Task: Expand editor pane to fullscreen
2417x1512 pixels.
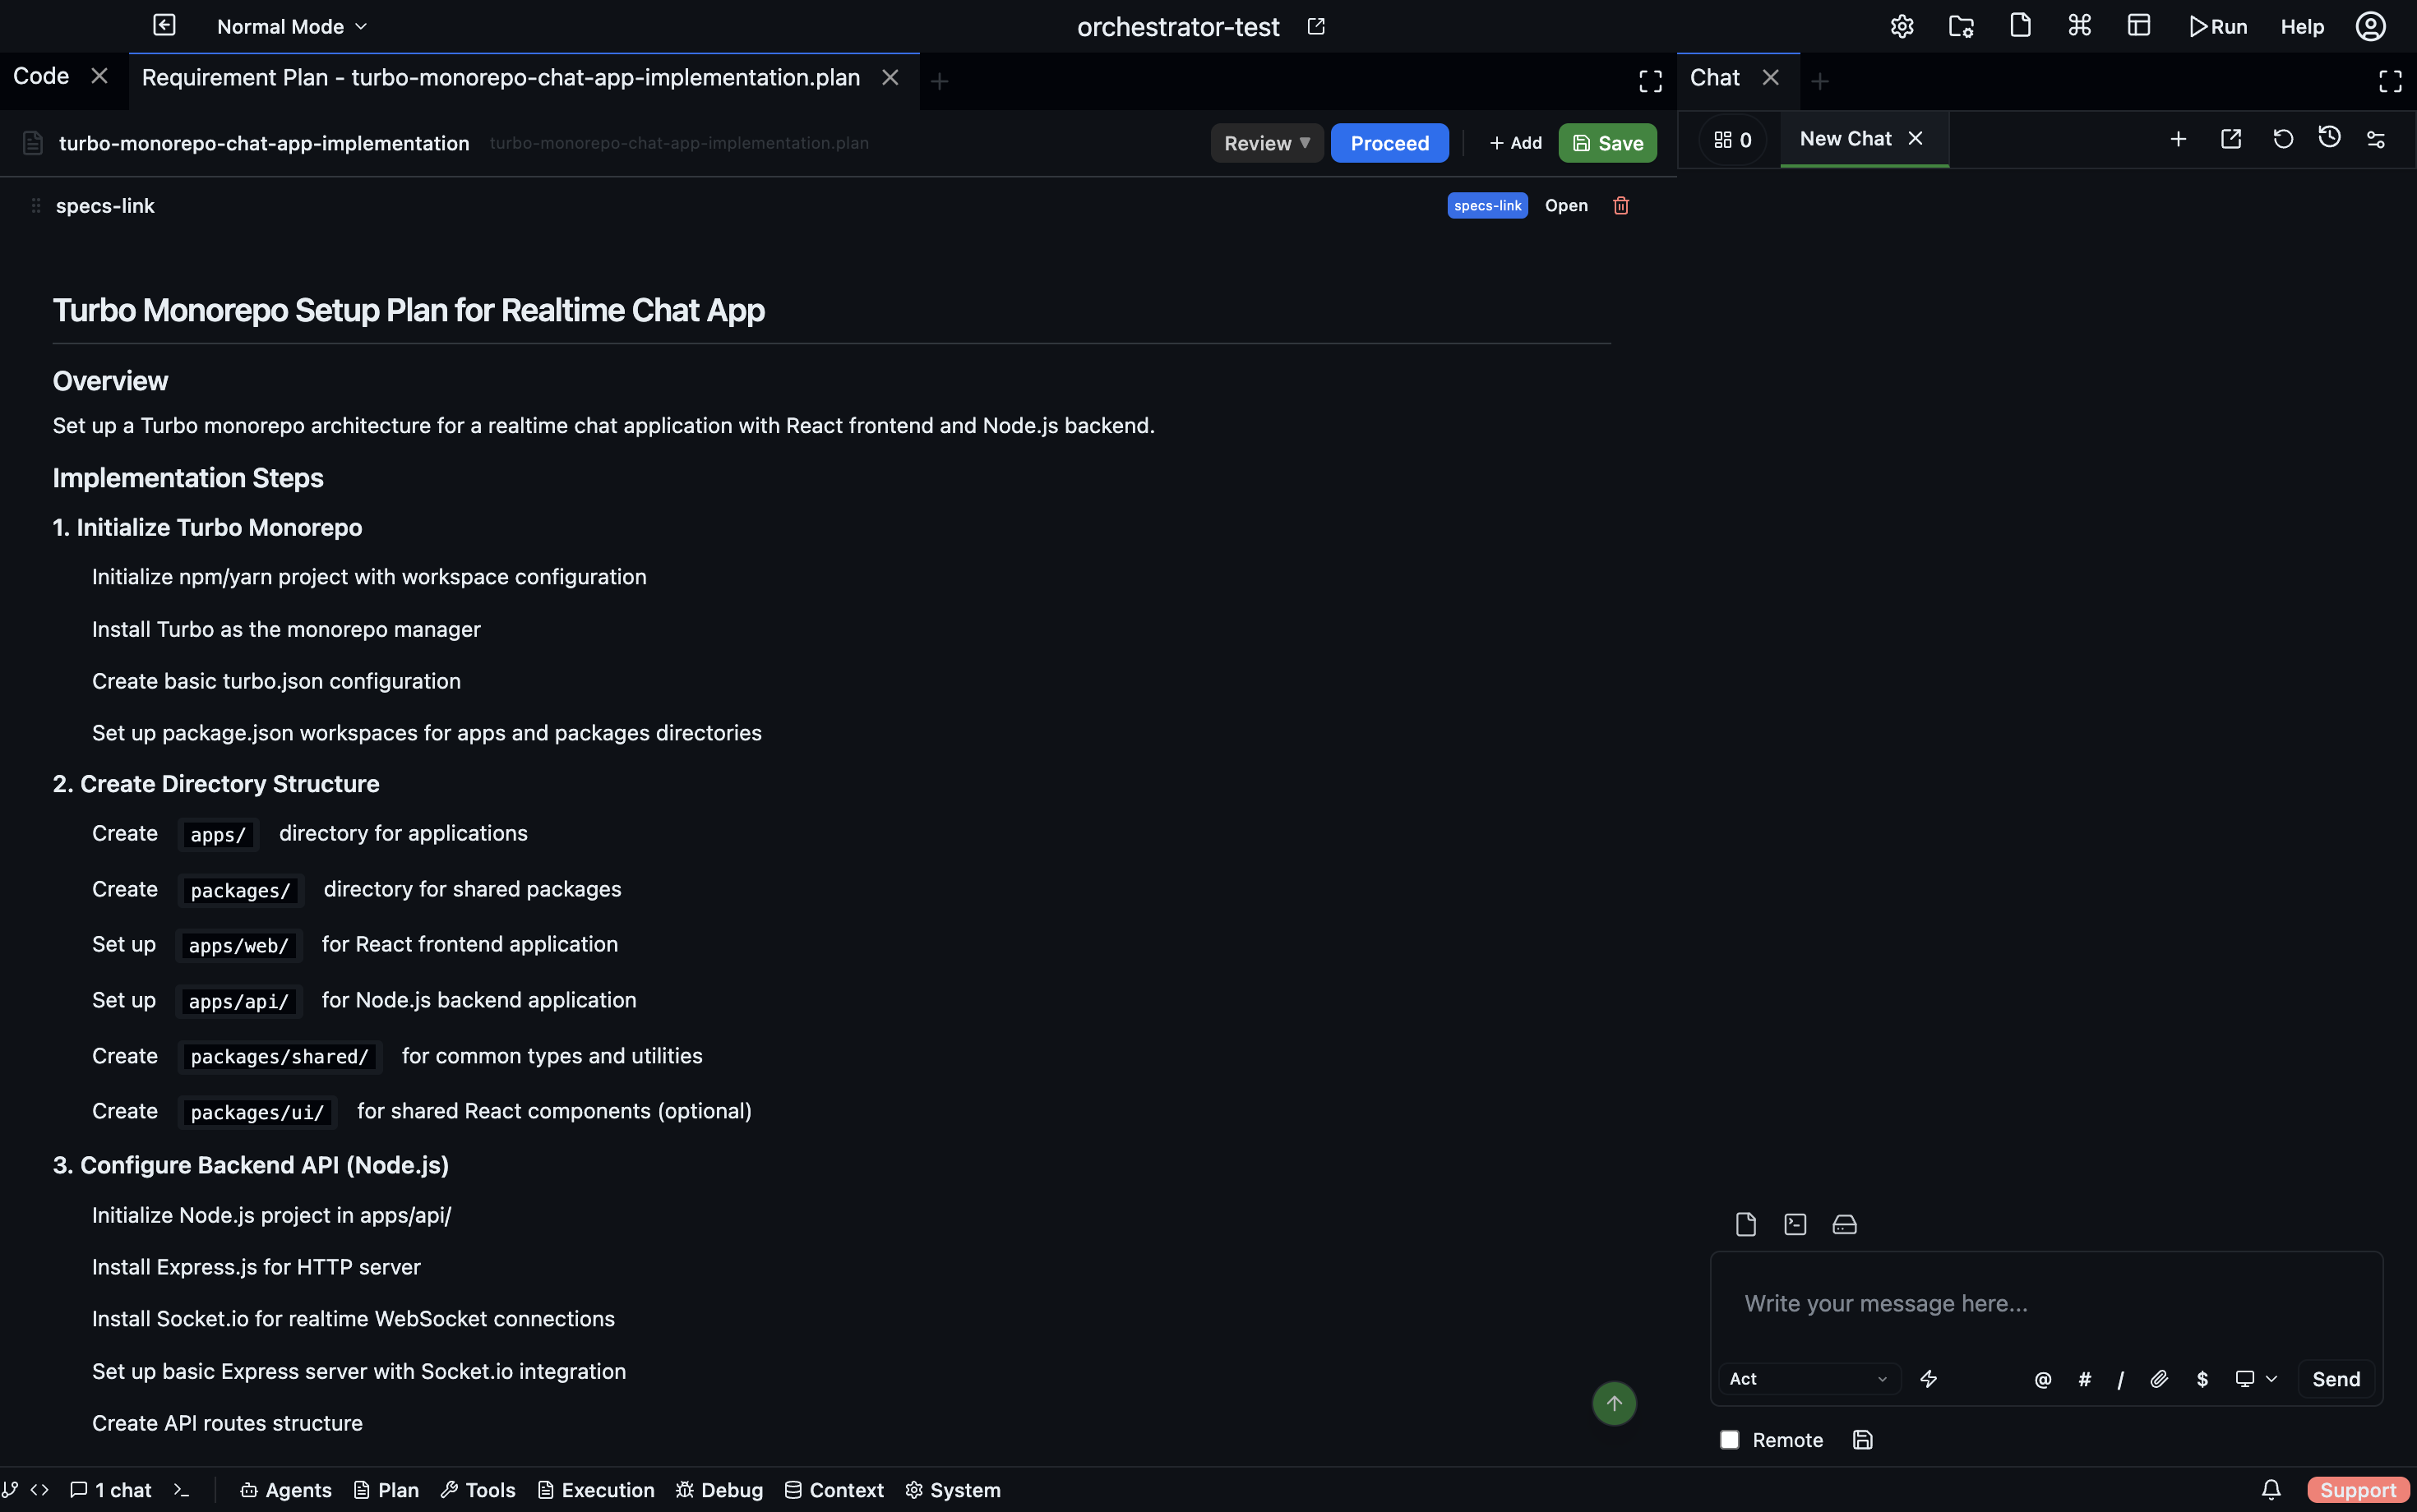Action: 1651,81
